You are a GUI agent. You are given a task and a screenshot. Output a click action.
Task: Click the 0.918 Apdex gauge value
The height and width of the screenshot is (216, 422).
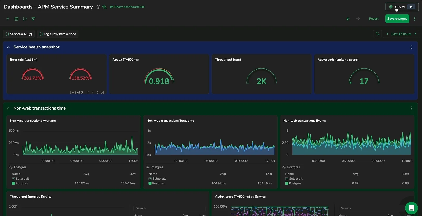159,81
